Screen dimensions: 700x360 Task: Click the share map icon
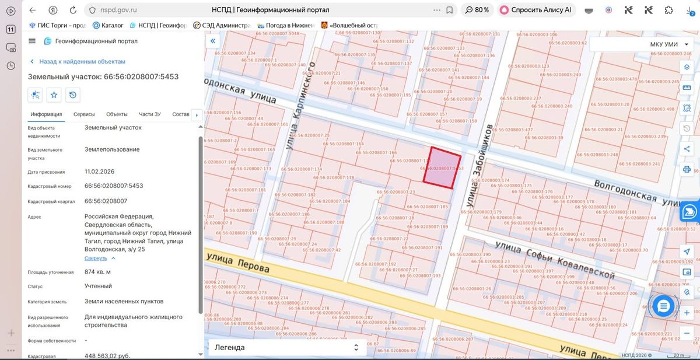tap(687, 149)
